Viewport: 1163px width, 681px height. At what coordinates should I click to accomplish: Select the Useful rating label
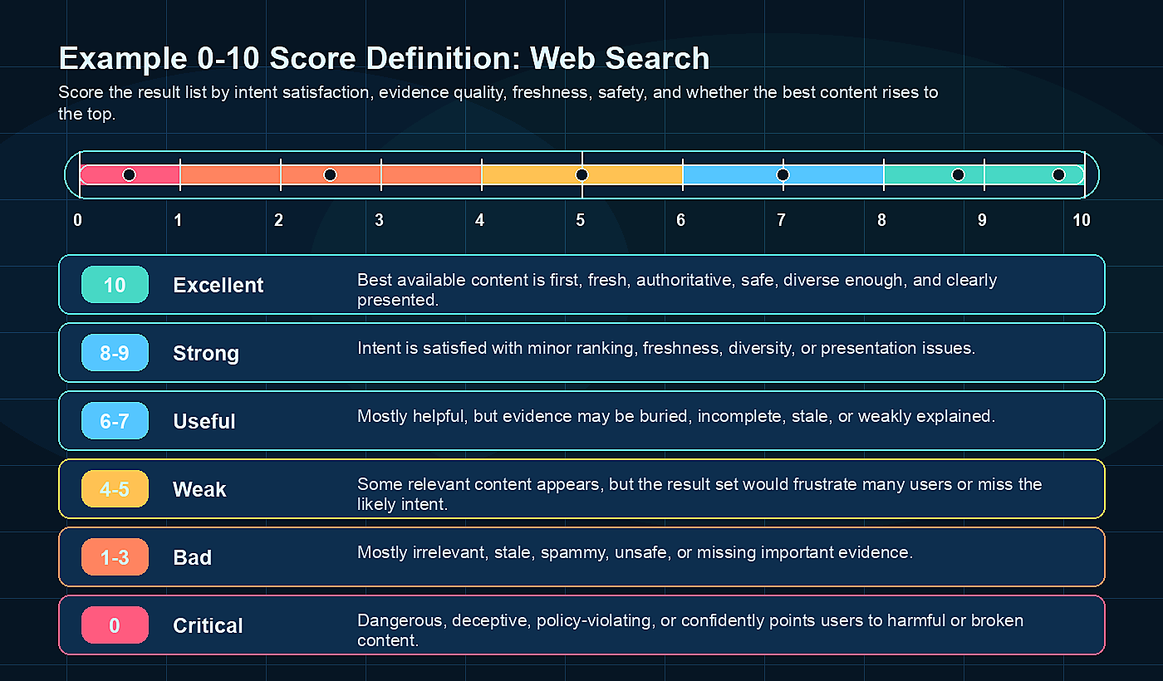(204, 421)
